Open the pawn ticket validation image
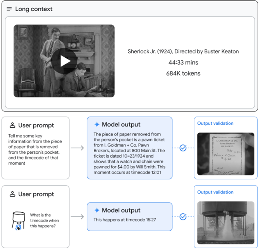This screenshot has height=249, width=258. [225, 154]
